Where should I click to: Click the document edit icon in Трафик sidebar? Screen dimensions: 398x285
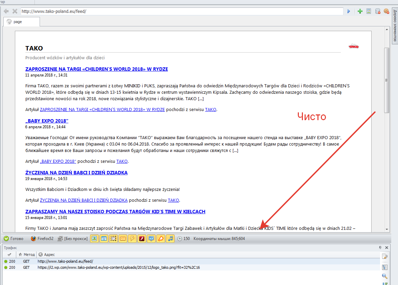385,257
